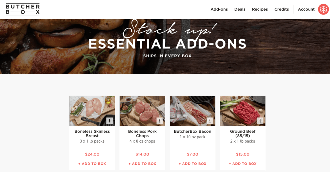Open the Add-ons menu item
The height and width of the screenshot is (172, 330).
(219, 9)
